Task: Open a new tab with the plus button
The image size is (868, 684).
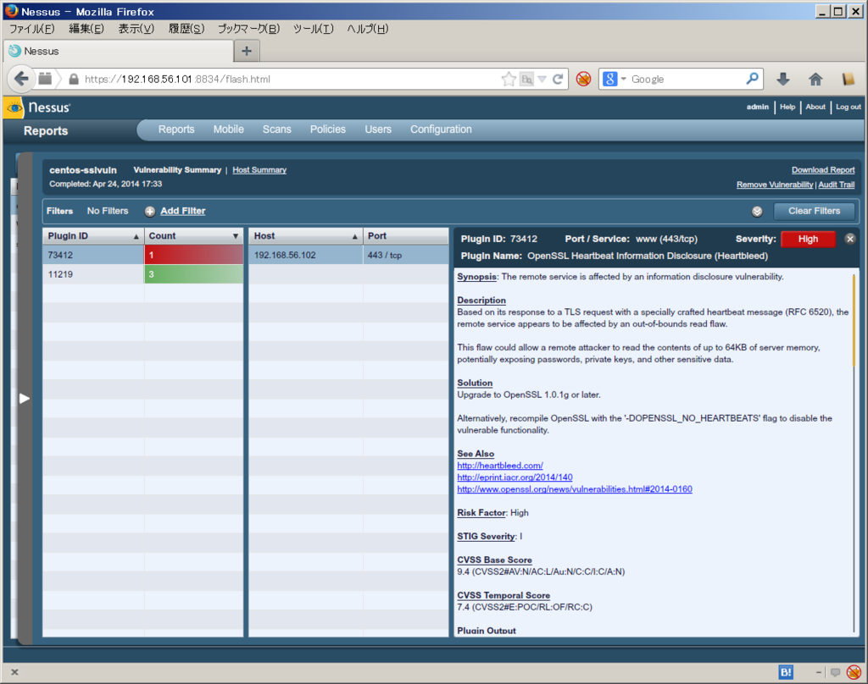Action: point(247,51)
